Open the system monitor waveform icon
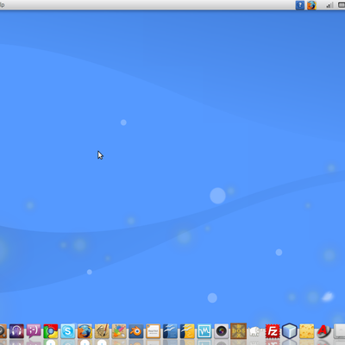Screen dimensions: 345x345 [204, 331]
